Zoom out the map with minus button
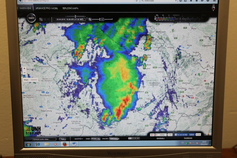The height and width of the screenshot is (158, 237). click(x=25, y=73)
